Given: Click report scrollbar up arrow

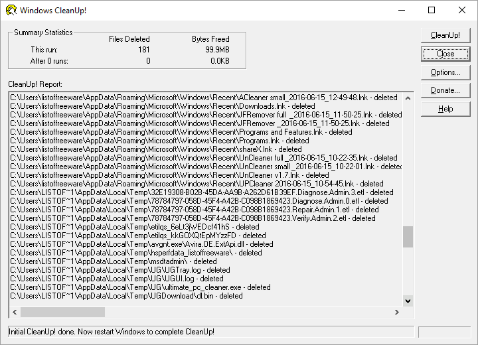Looking at the screenshot, I should point(408,98).
